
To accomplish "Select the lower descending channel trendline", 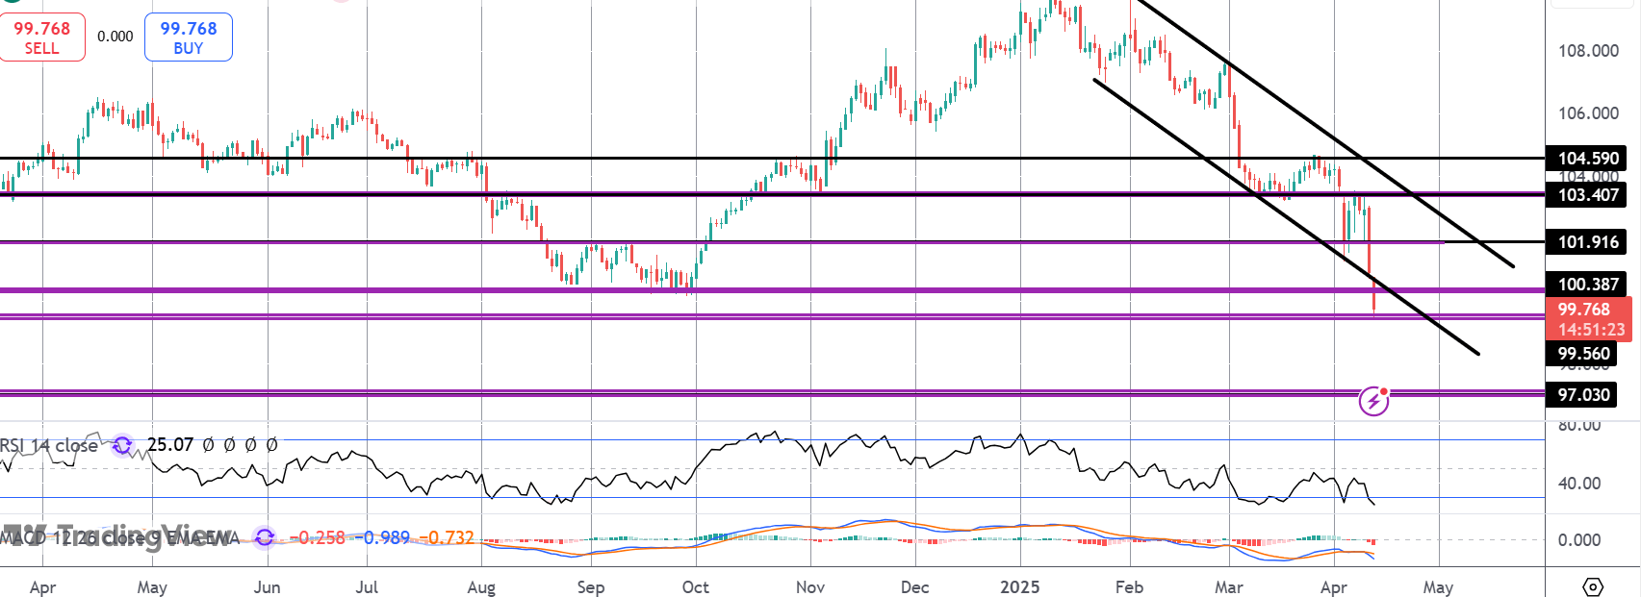I will (x=1287, y=217).
